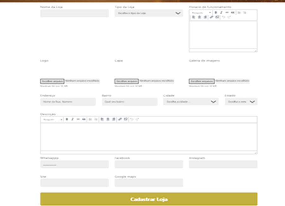
Task: Choose a file for the Capa upload
Action: (127, 81)
